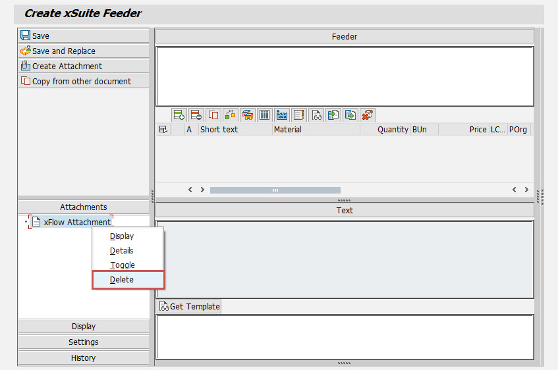
Task: Click the first left arrow of table scrollbar
Action: (190, 190)
